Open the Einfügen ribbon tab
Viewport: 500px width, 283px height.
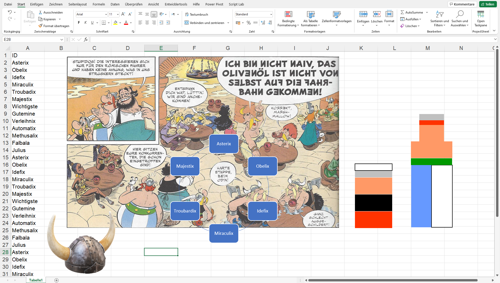click(x=37, y=4)
